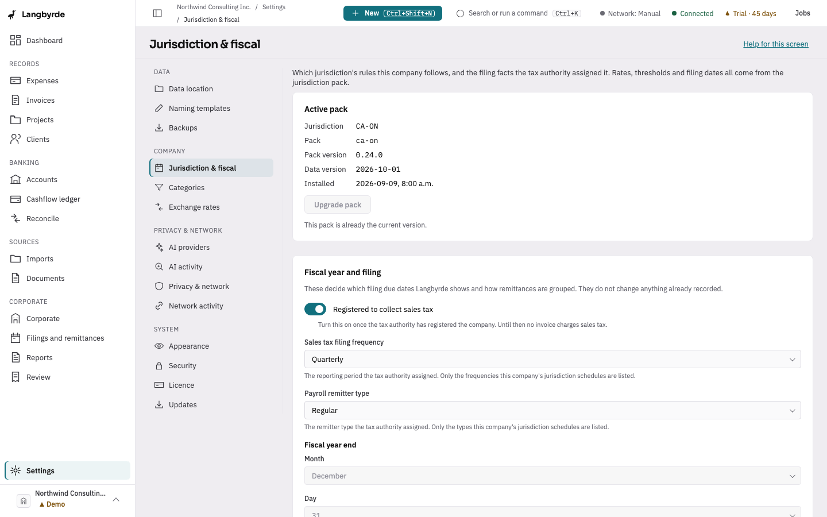Open the fiscal year end Month dropdown
Image resolution: width=827 pixels, height=517 pixels.
(x=552, y=476)
